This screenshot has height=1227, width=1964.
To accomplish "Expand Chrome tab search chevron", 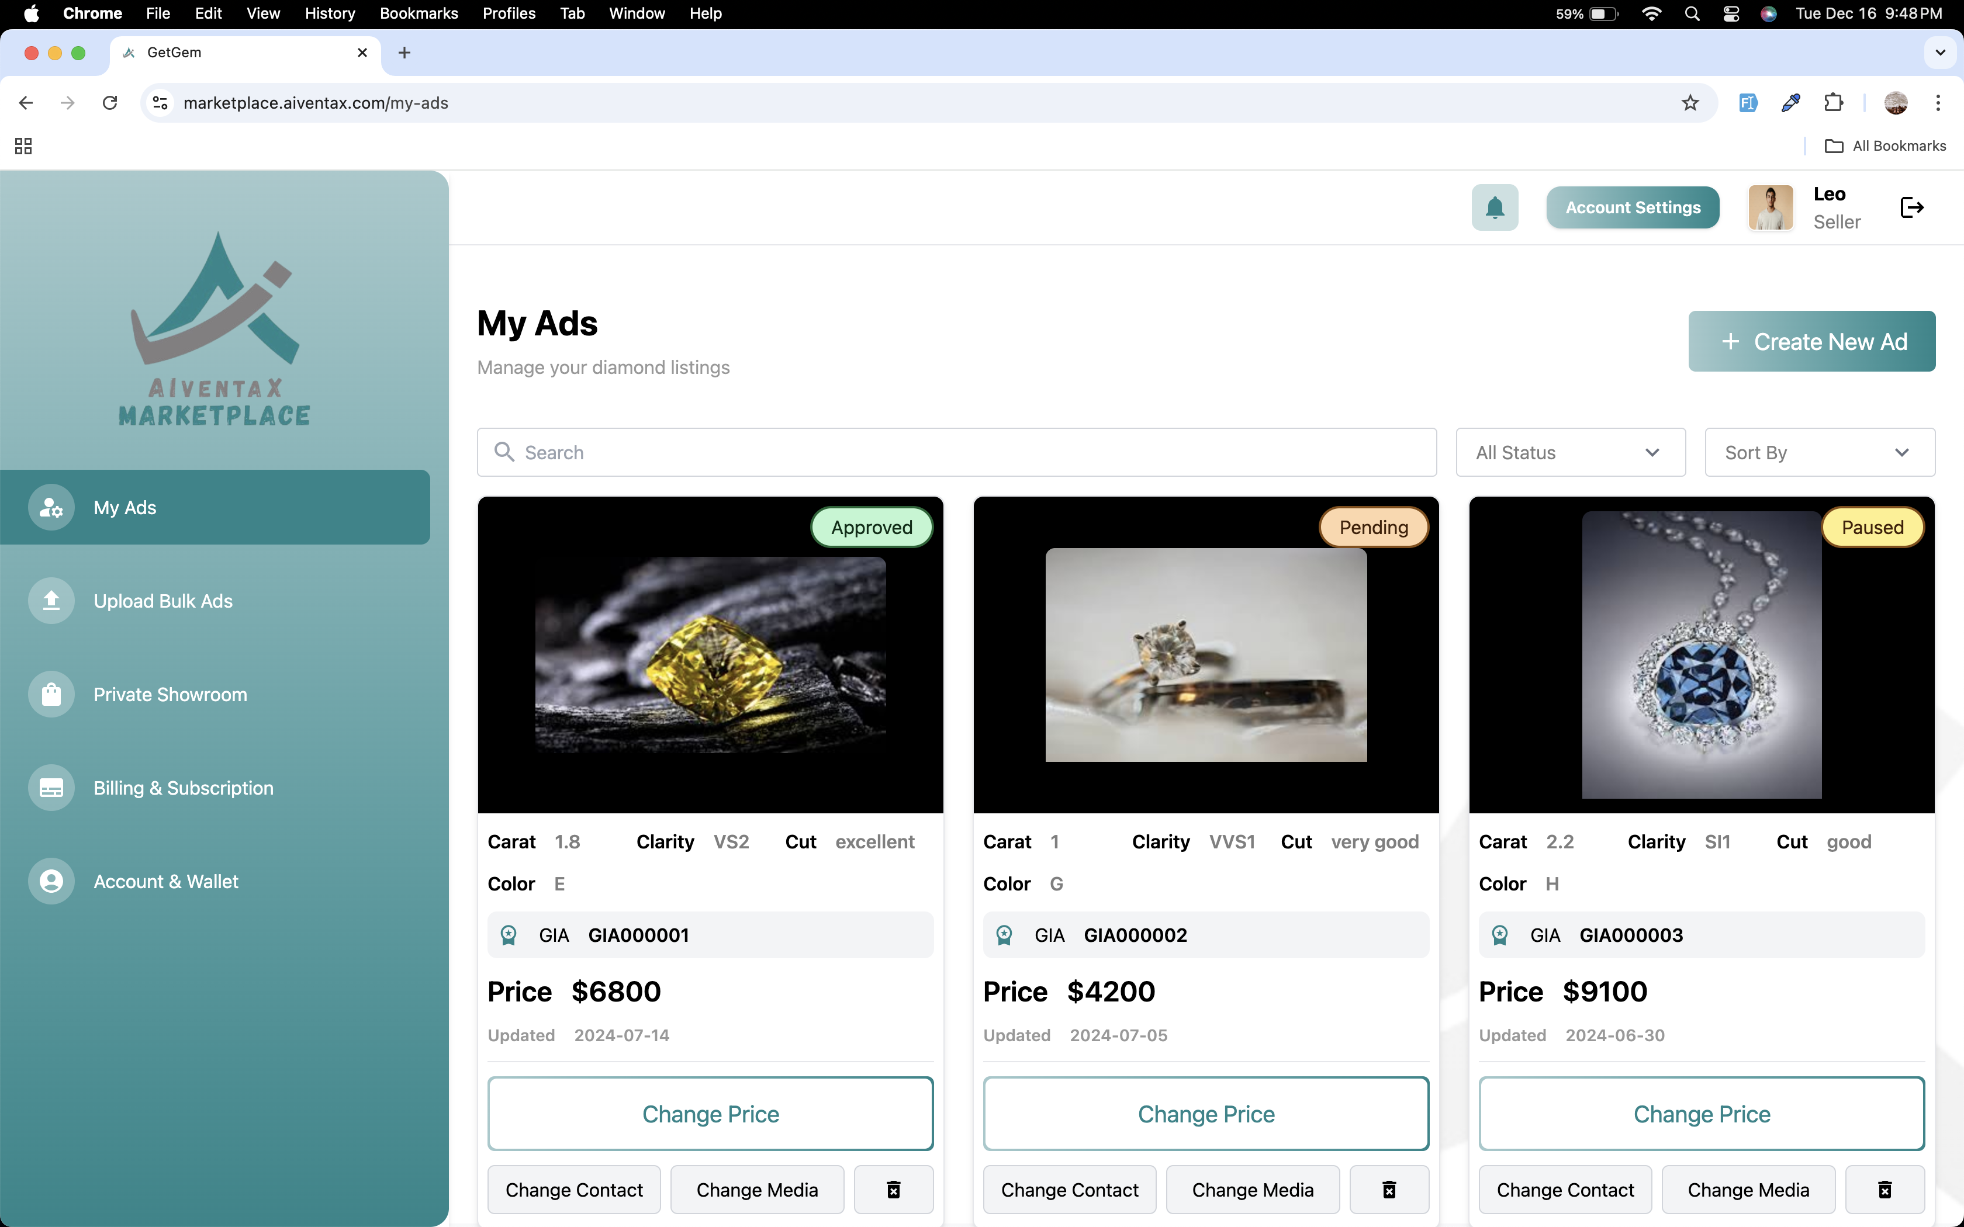I will [x=1939, y=53].
